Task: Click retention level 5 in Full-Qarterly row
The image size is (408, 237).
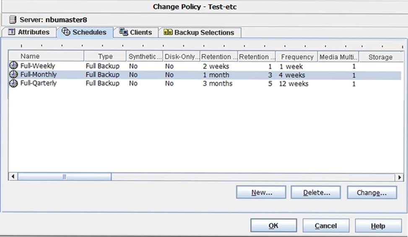Action: point(270,84)
